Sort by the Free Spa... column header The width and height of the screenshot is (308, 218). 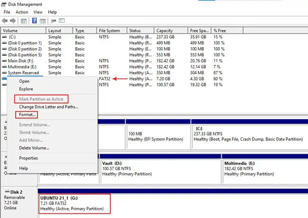[x=199, y=31]
